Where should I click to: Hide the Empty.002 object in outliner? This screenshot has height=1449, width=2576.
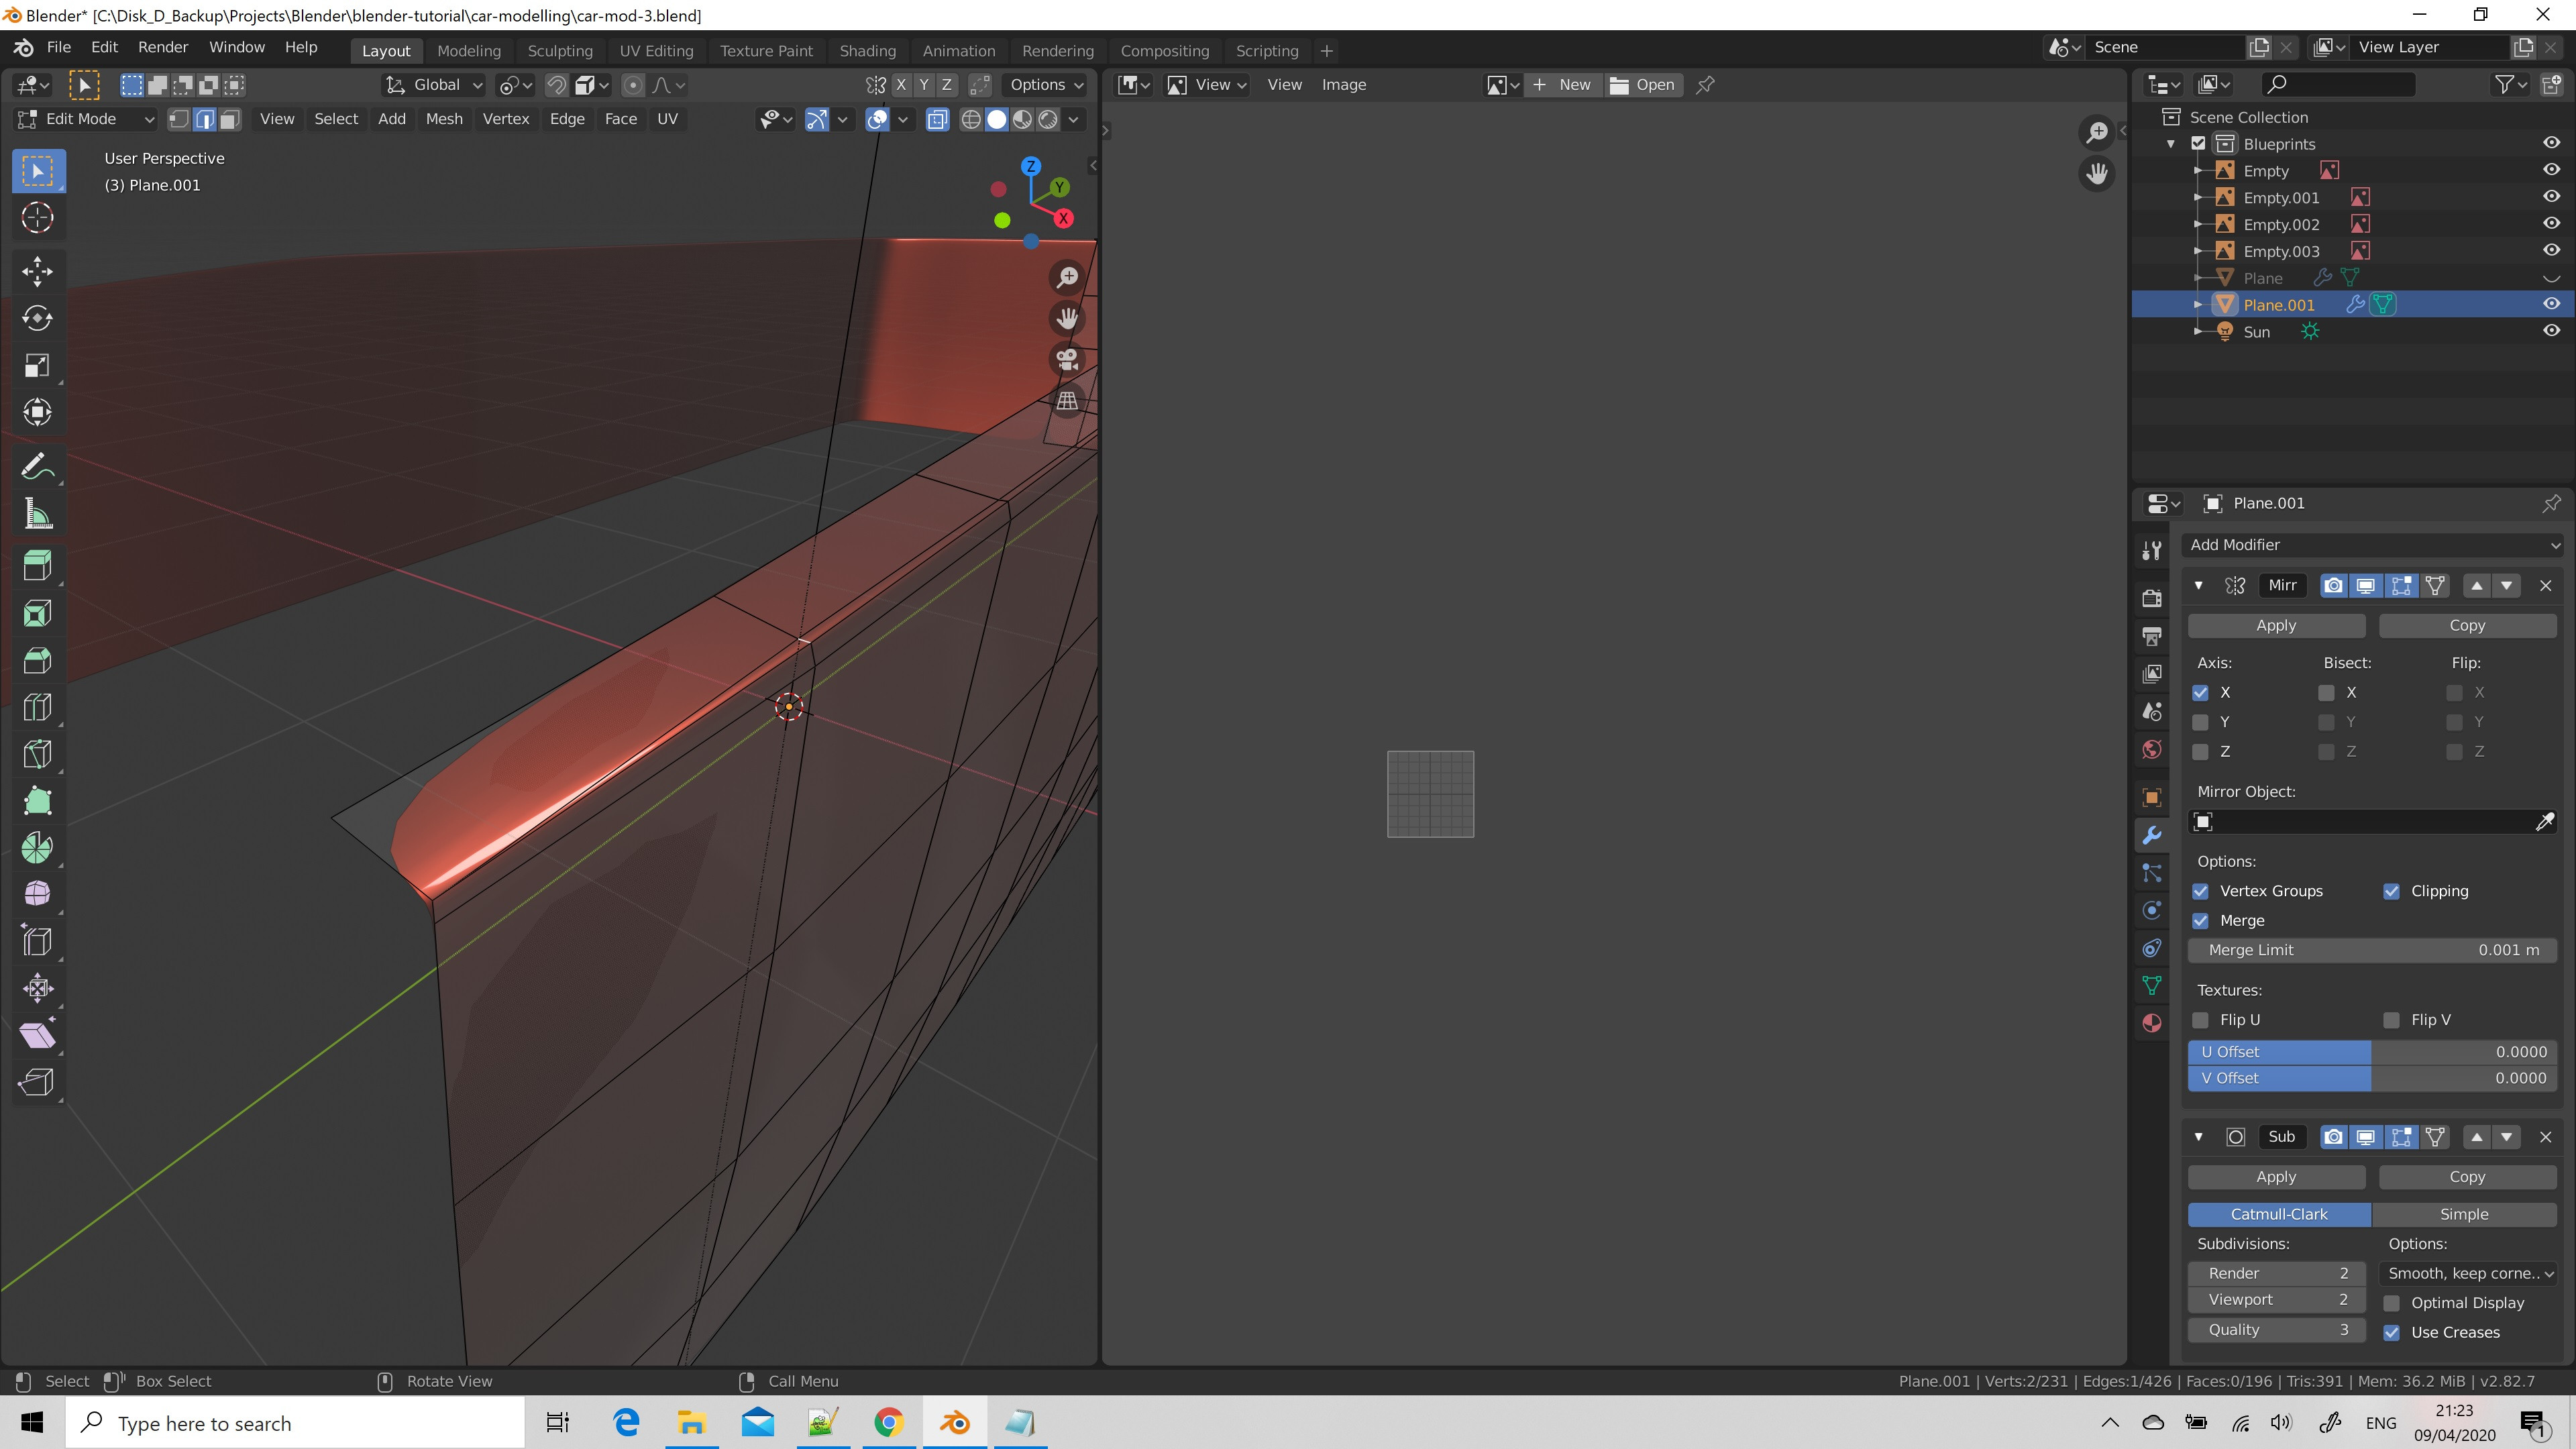click(2551, 224)
